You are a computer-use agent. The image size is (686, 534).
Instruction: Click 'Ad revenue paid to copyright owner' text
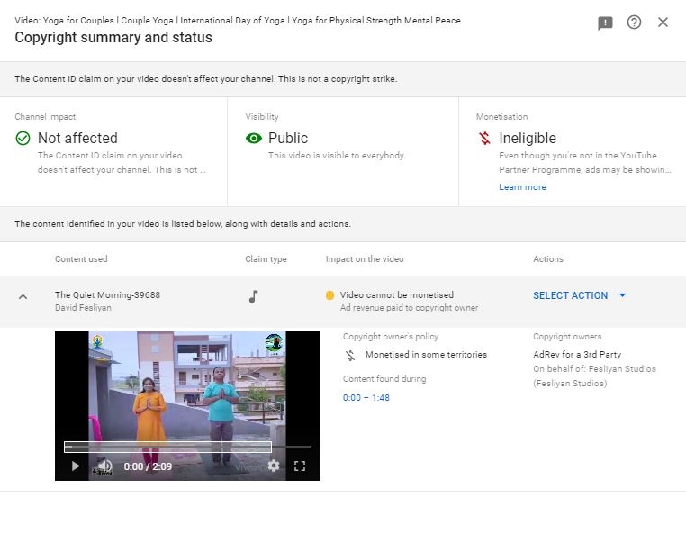[x=409, y=308]
